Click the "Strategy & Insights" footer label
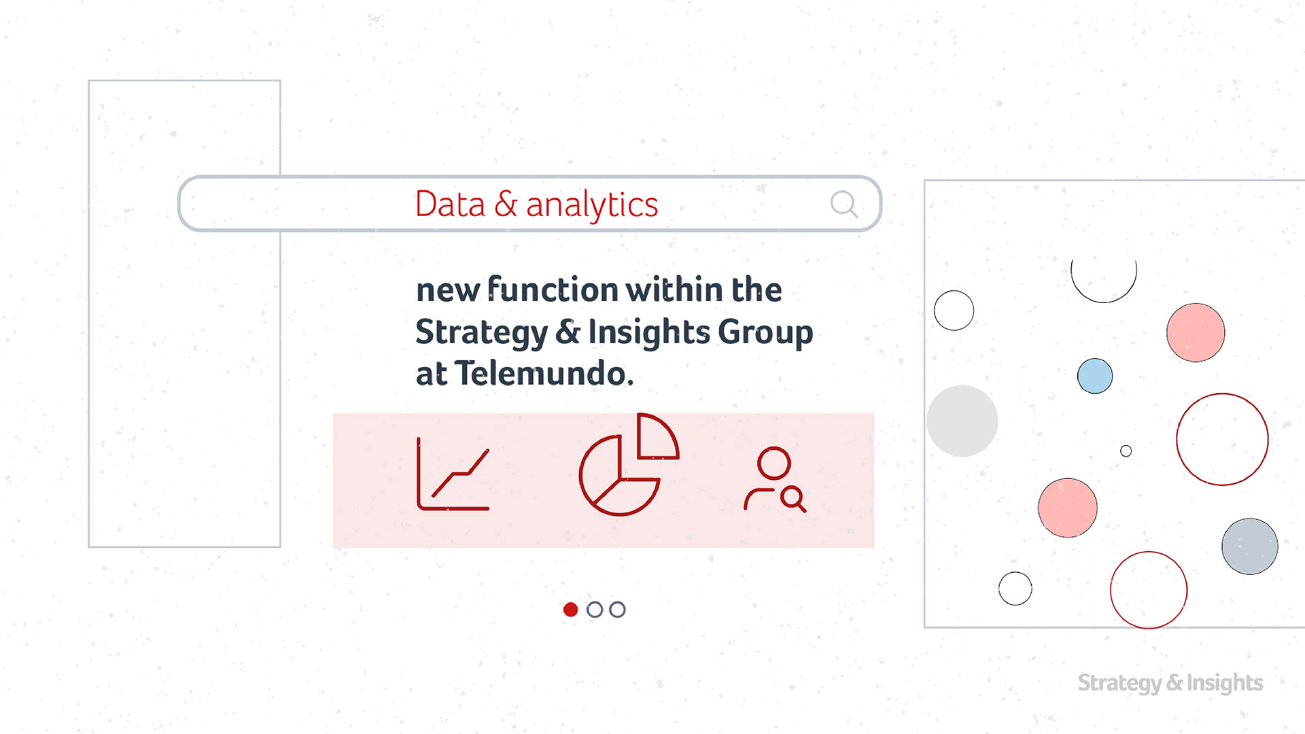 1170,682
